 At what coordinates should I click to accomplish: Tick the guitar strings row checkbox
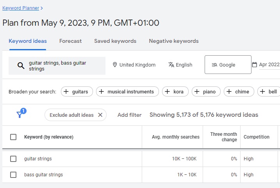(13, 159)
